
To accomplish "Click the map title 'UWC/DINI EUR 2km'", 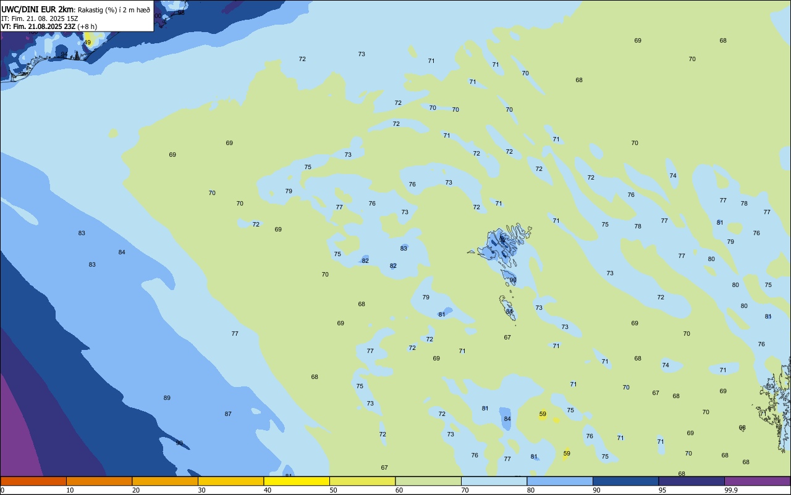I will click(x=38, y=9).
